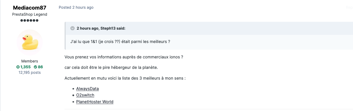353x111 pixels.
Task: Open the PlanetHoster World link
Action: pos(95,102)
